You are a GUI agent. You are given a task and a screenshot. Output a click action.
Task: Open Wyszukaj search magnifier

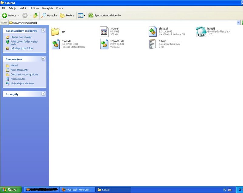click(x=43, y=15)
